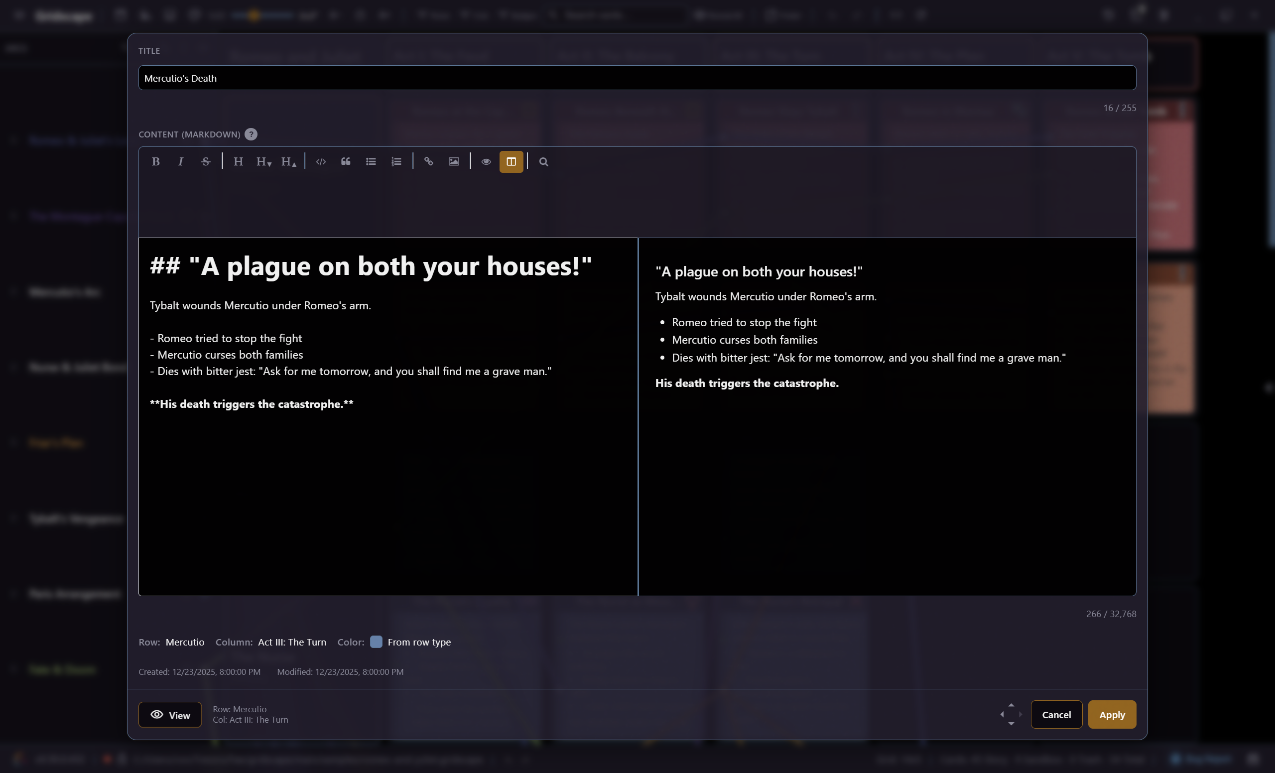Viewport: 1275px width, 773px height.
Task: Click the "CONTENT (MARKDOWN)" label
Action: coord(189,134)
